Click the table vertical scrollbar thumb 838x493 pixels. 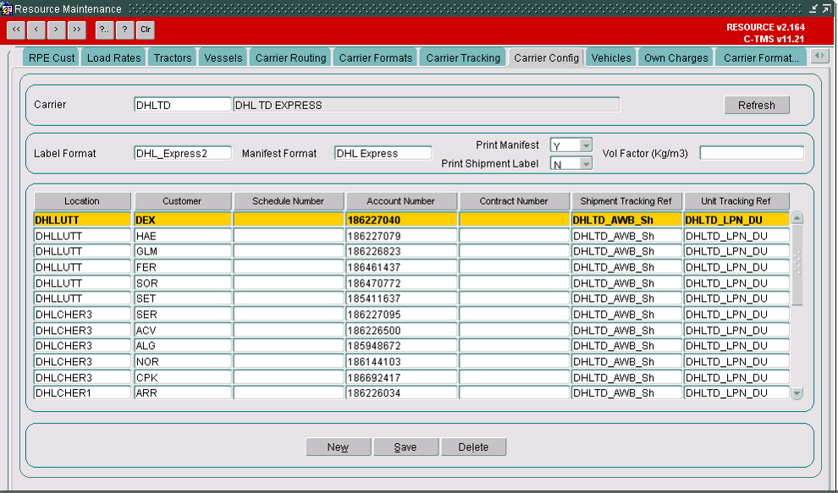pos(797,265)
